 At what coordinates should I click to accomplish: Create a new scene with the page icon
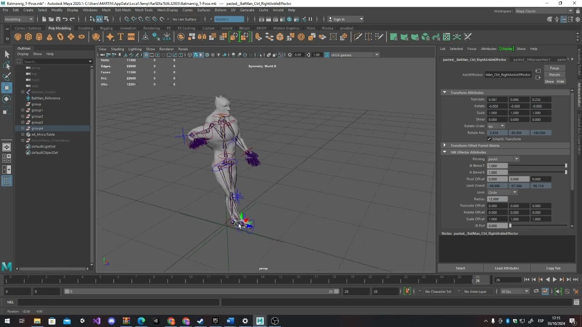44,19
